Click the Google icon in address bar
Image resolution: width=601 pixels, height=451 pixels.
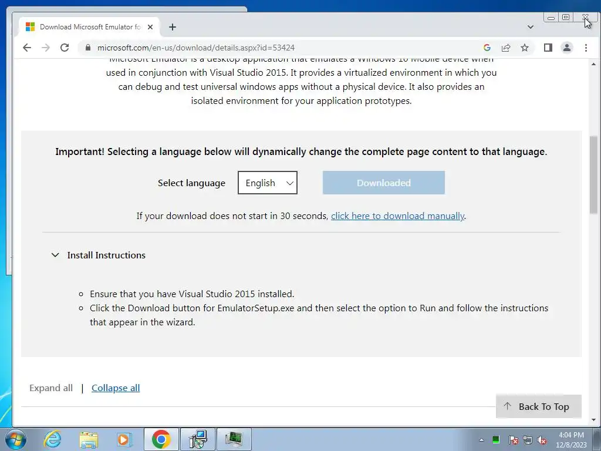coord(487,48)
